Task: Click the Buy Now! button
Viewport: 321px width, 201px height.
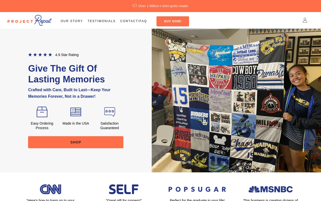Action: click(173, 21)
